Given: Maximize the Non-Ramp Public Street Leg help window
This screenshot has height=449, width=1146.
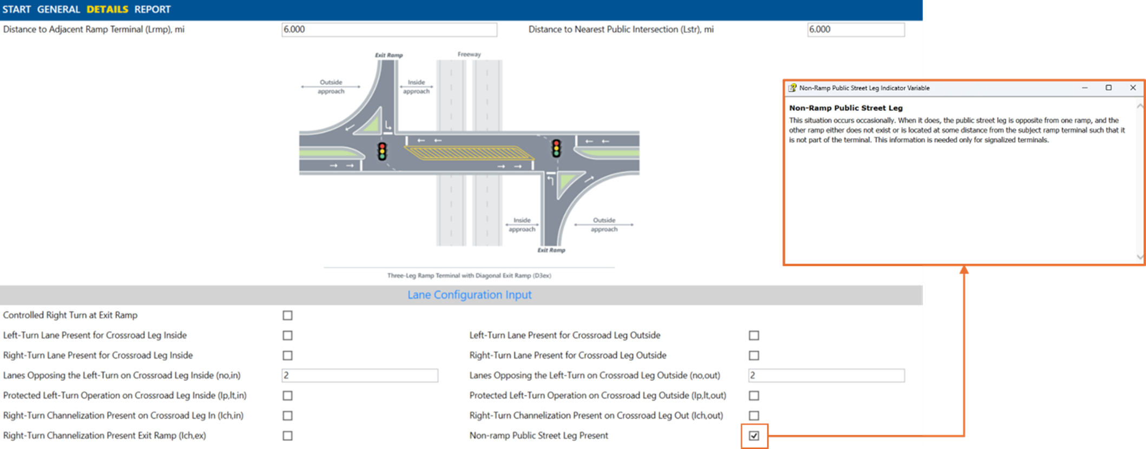Looking at the screenshot, I should tap(1108, 88).
